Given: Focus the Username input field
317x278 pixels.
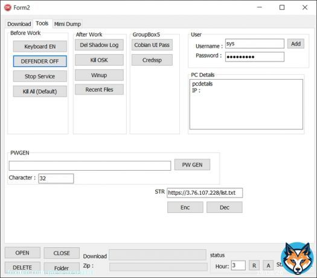Looking at the screenshot, I should (255, 43).
